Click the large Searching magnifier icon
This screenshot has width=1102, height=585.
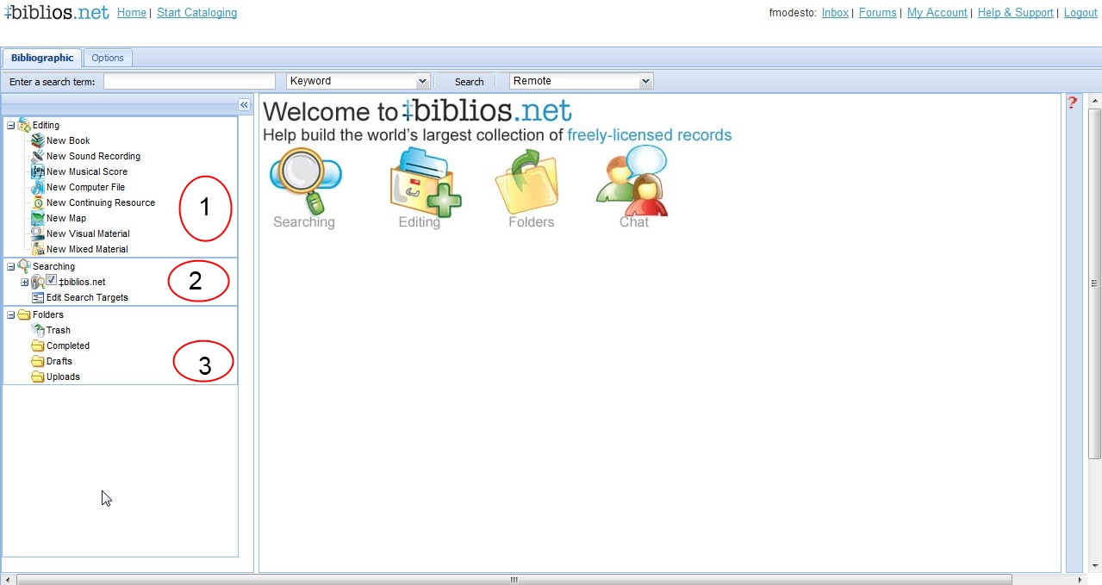[305, 181]
